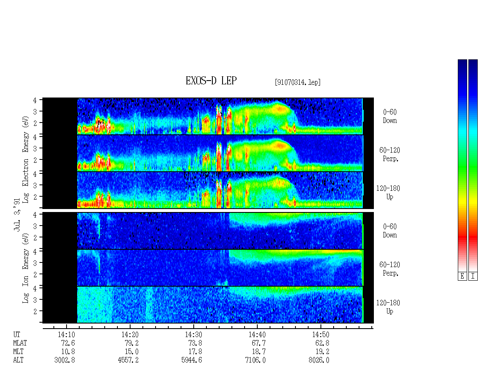Viewport: 479px width, 371px height.
Task: Select the '120-180 Up' label beside the electron panels
Action: pyautogui.click(x=388, y=192)
